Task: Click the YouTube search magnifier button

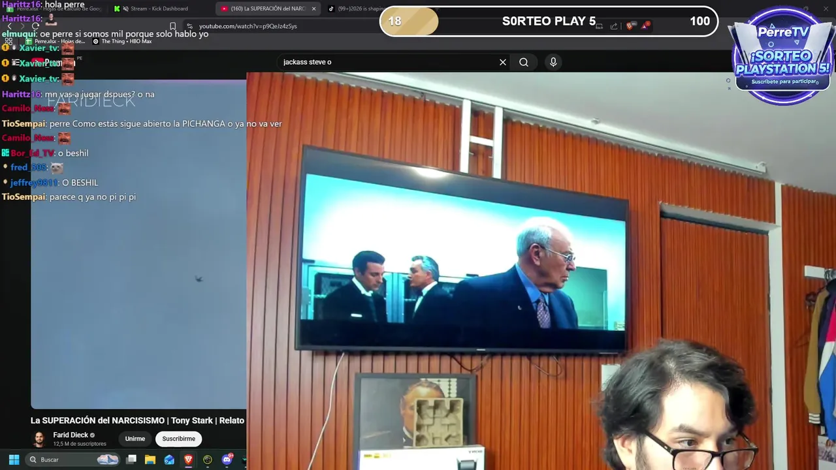Action: [524, 62]
